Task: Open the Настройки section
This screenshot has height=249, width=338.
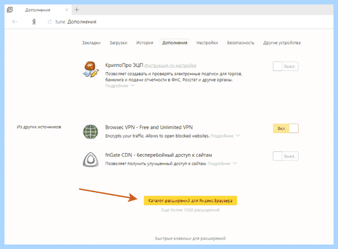Action: 207,43
